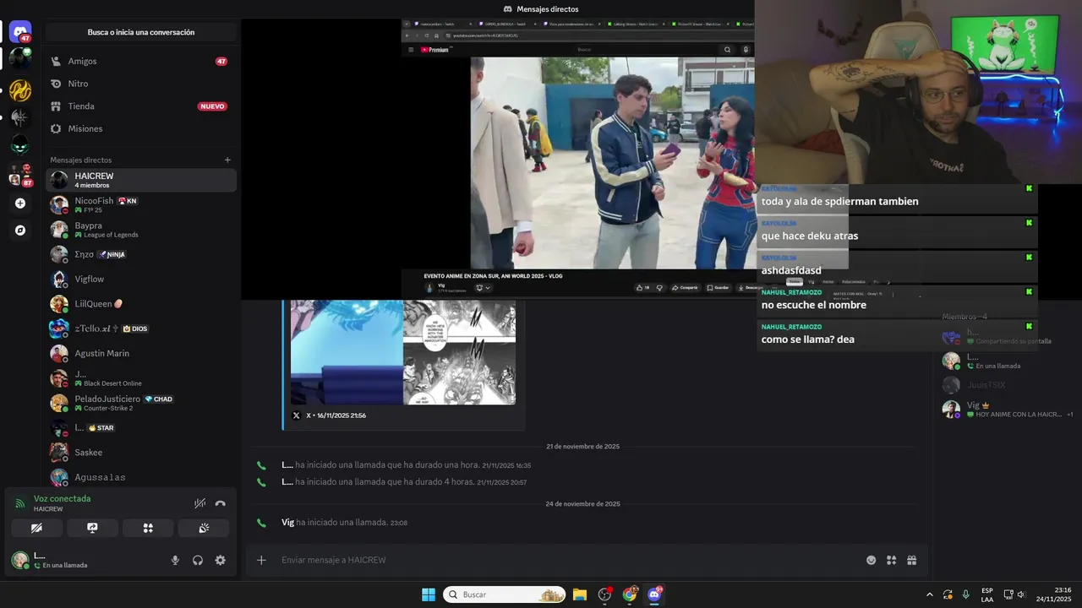Click the taskbar Buscar search box
Image resolution: width=1082 pixels, height=608 pixels.
coord(505,594)
